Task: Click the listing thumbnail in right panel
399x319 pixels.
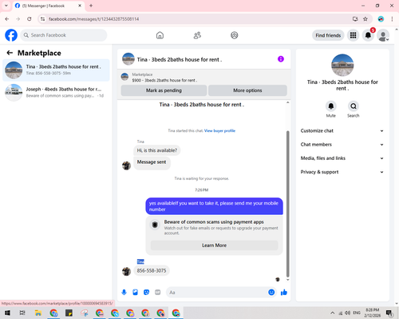Action: tap(342, 66)
